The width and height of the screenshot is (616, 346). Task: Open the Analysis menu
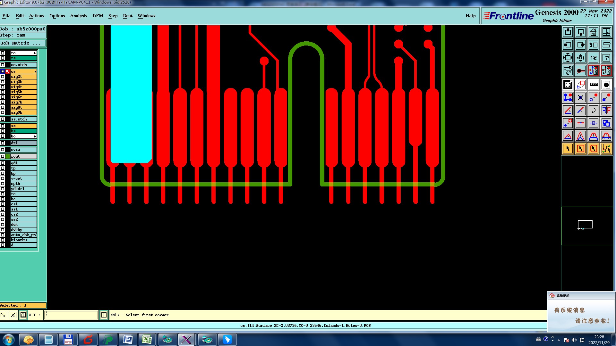tap(78, 16)
